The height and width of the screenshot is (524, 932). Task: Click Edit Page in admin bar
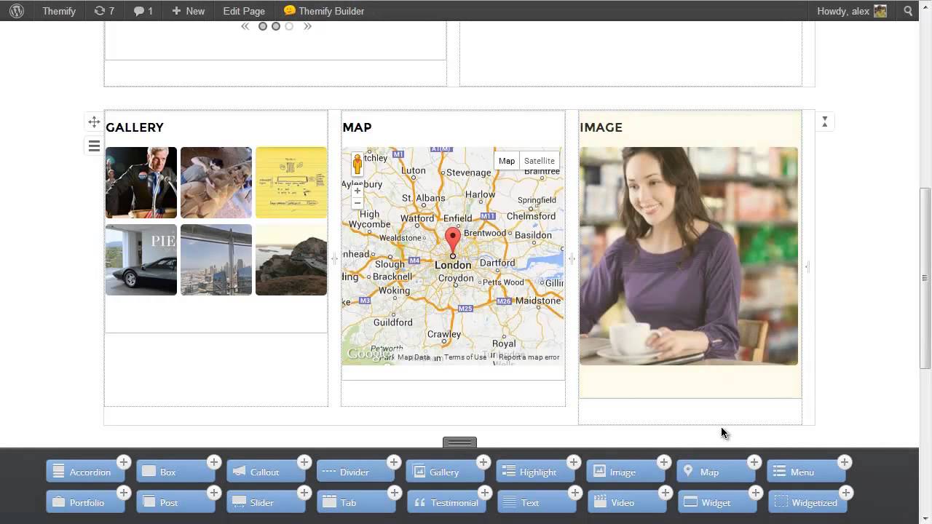[x=244, y=11]
